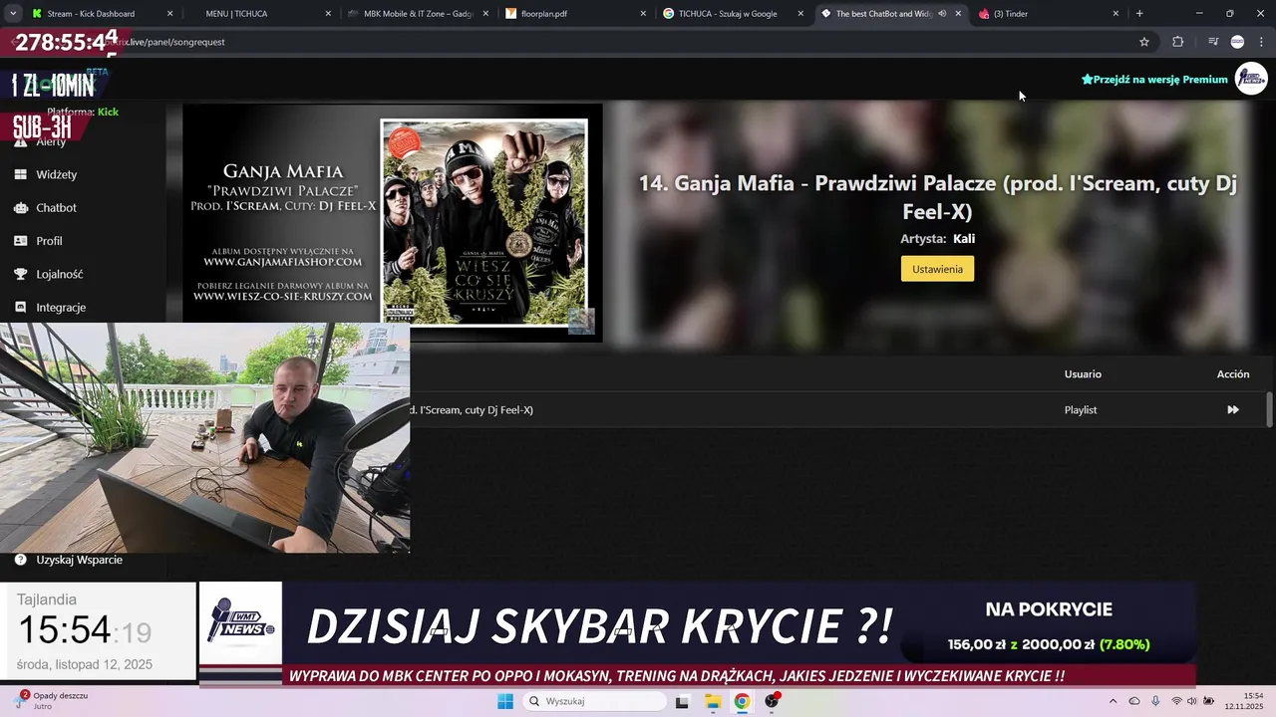Open File Explorer from the taskbar
Image resolution: width=1276 pixels, height=717 pixels.
point(713,701)
